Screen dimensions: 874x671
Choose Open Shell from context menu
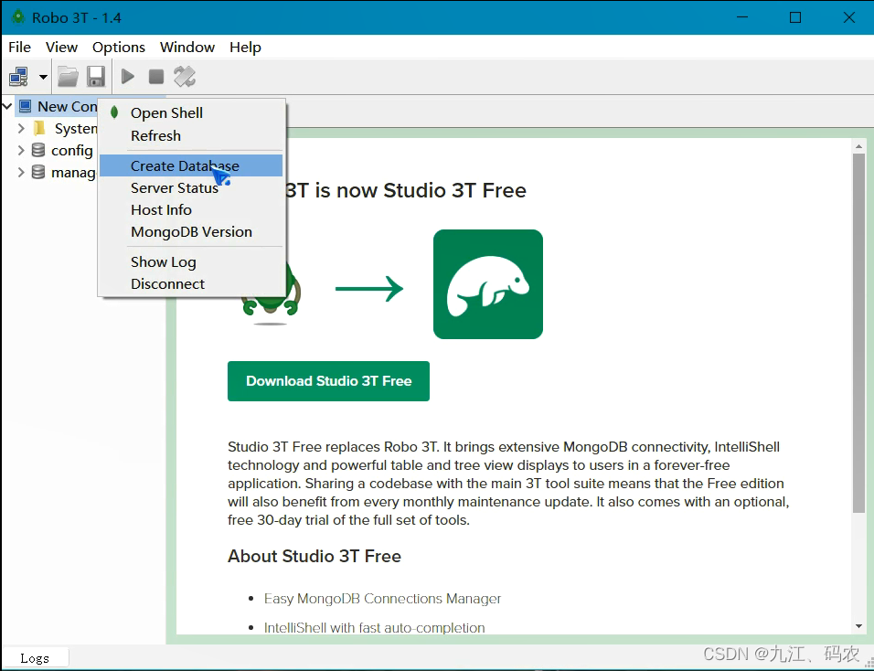point(191,113)
